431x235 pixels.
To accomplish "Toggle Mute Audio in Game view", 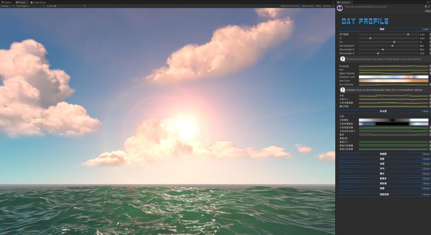I will click(x=308, y=6).
